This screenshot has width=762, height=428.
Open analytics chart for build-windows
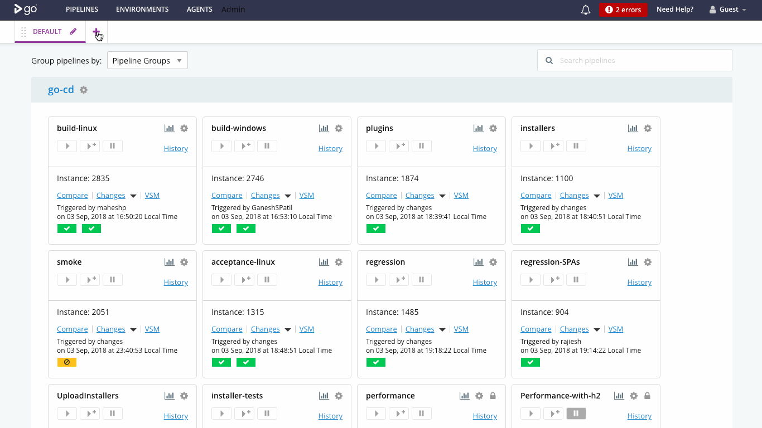point(324,128)
